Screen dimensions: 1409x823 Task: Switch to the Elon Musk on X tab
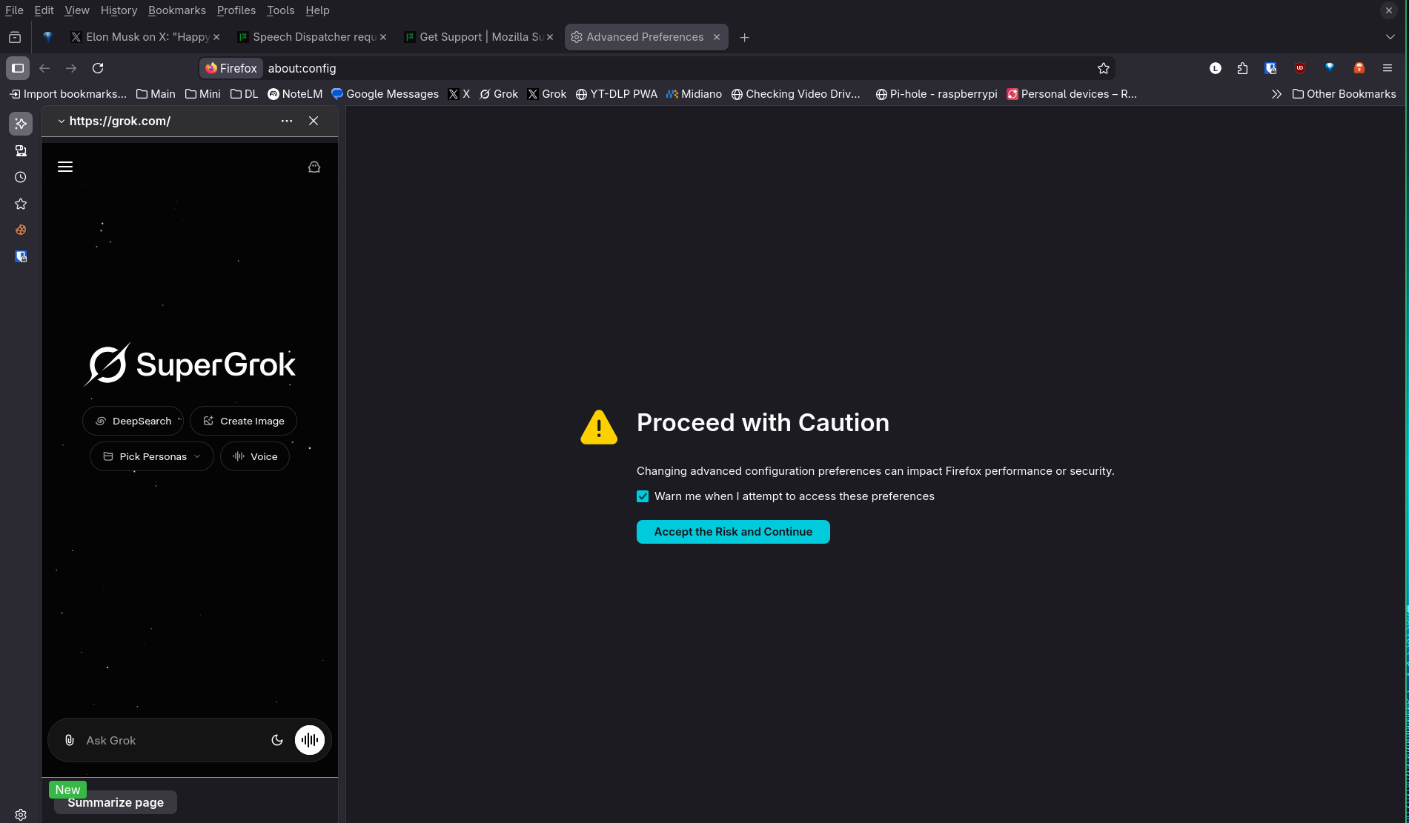pos(146,37)
